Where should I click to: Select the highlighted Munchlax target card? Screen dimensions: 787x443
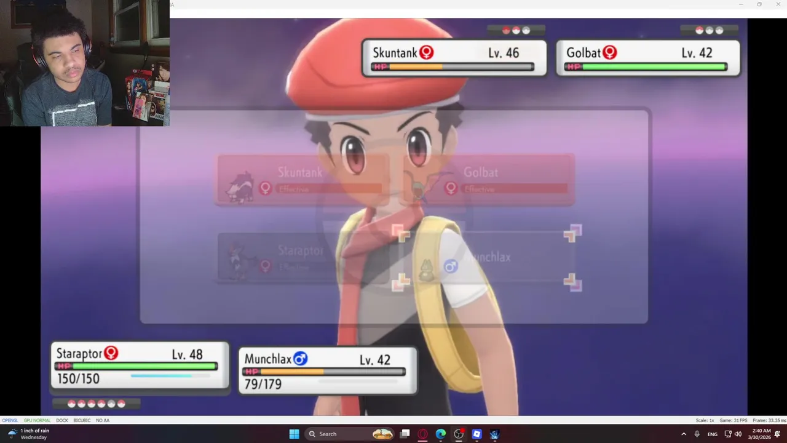pyautogui.click(x=488, y=258)
